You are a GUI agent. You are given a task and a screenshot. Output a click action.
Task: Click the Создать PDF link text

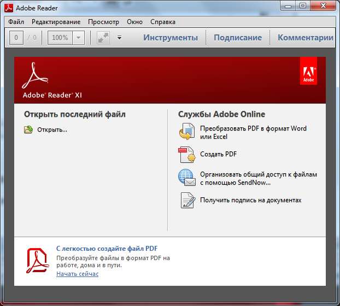218,154
